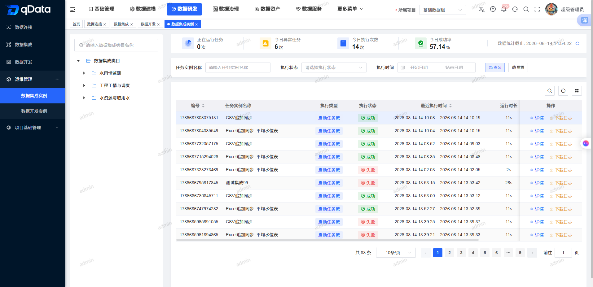Image resolution: width=593 pixels, height=287 pixels.
Task: Select 数据开发实例 submenu item
Action: pyautogui.click(x=33, y=111)
